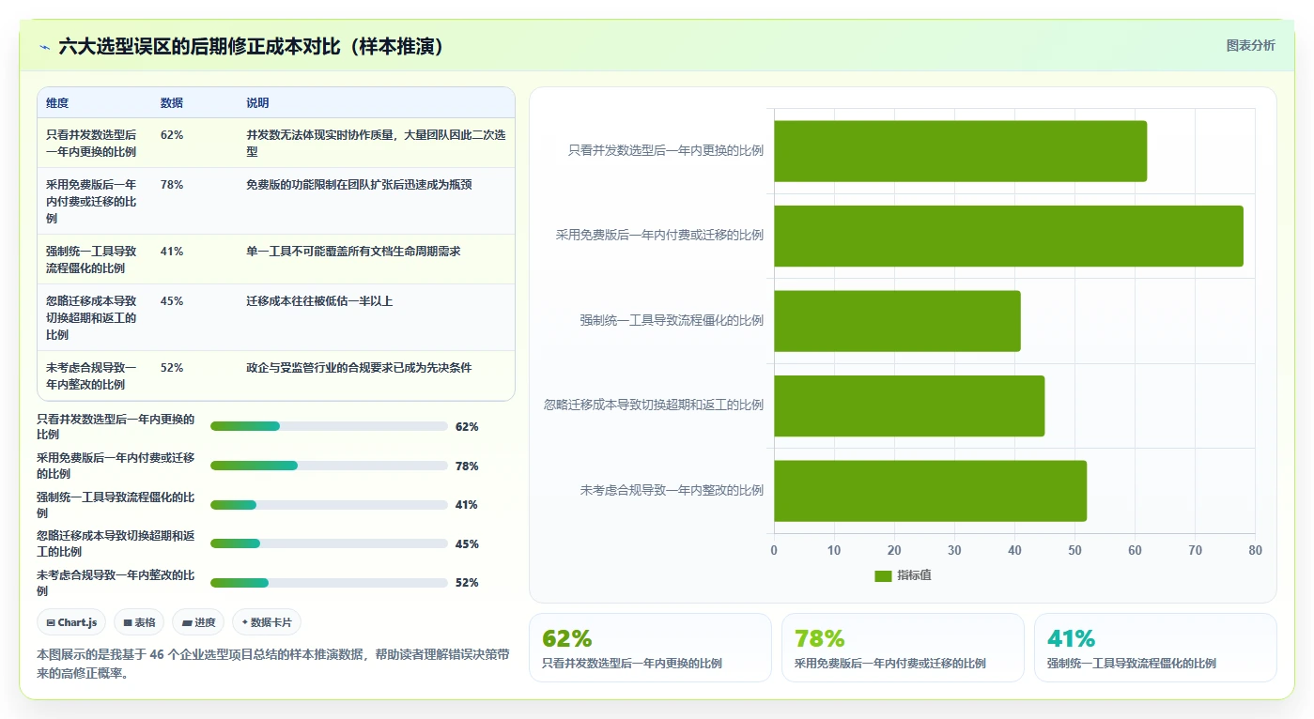This screenshot has height=719, width=1314.
Task: Click progress bar for 忽略迁移成本导致切换超期和返工的比例
Action: [329, 543]
